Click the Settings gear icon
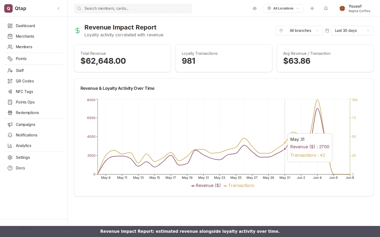The width and height of the screenshot is (380, 237). pyautogui.click(x=10, y=157)
